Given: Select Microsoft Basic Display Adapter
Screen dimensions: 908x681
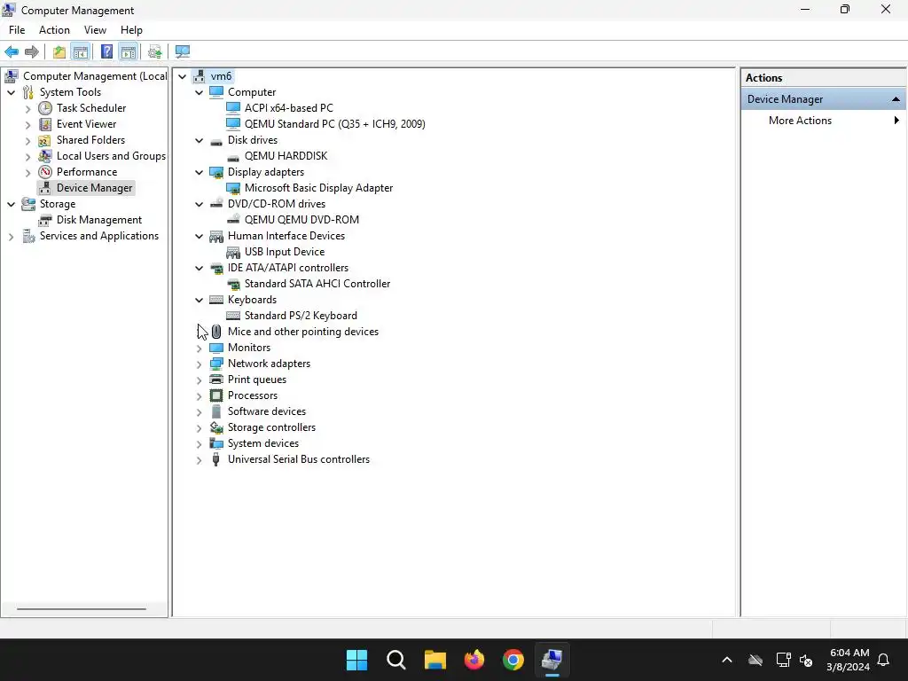Looking at the screenshot, I should pyautogui.click(x=318, y=188).
